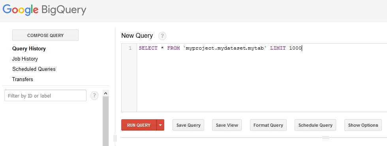
Task: Click line number 1 in the editor gutter
Action: 130,48
